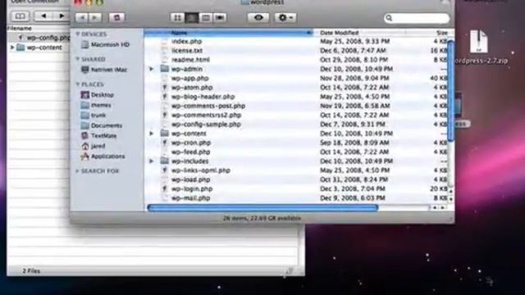Collapse the Shared sidebar section
525x295 pixels.
77,59
